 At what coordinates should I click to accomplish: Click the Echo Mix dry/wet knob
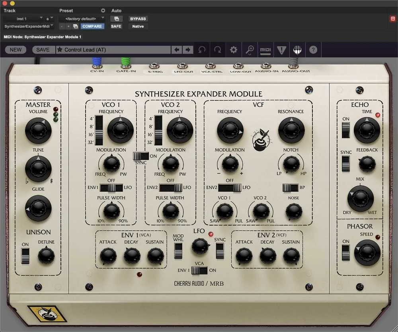tap(360, 198)
